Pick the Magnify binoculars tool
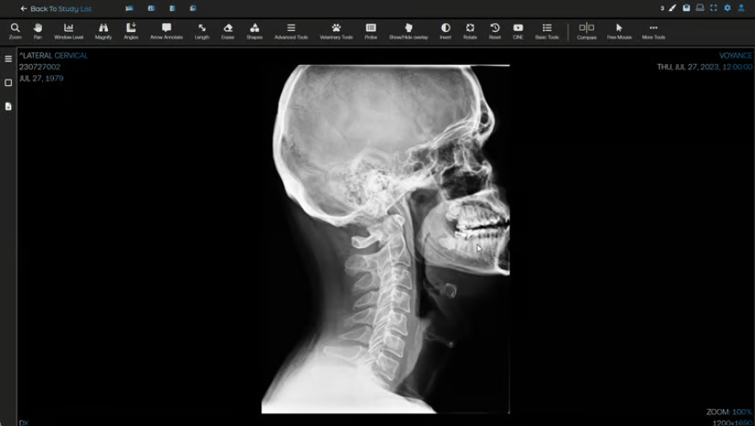This screenshot has height=426, width=755. pos(104,31)
